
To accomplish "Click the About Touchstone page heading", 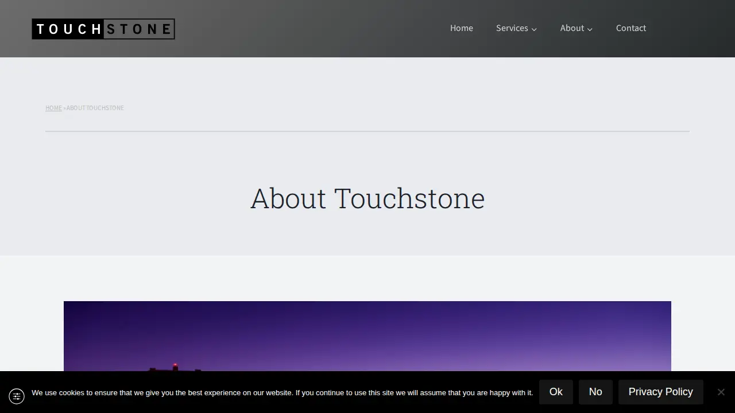I will 367,198.
